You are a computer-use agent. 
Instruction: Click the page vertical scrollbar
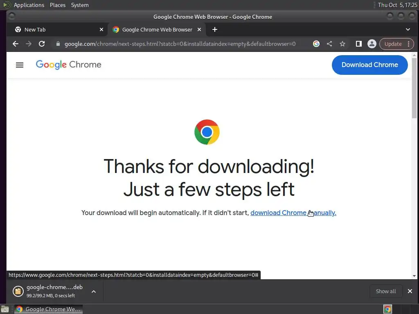[x=414, y=88]
